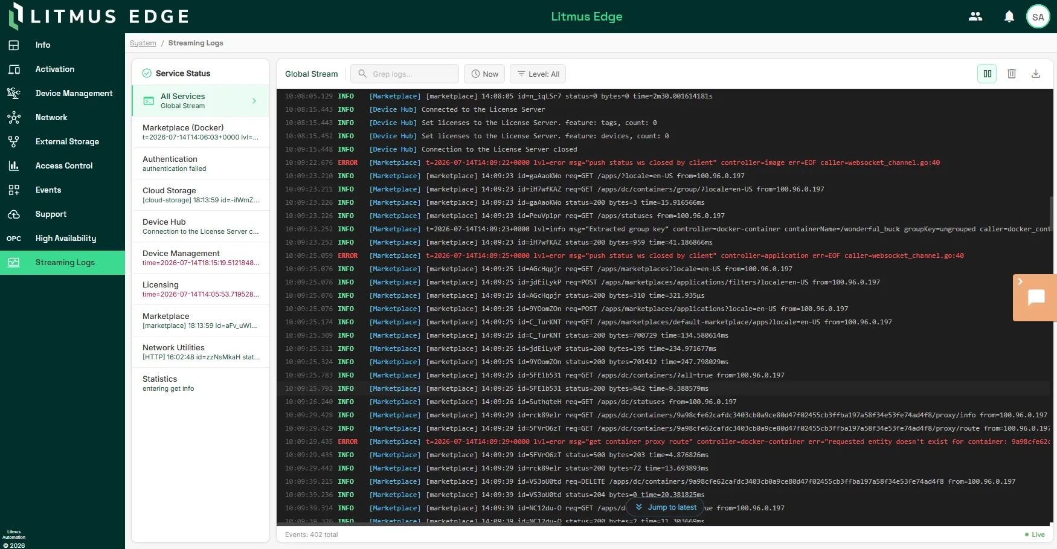This screenshot has height=549, width=1057.
Task: Select the Authentication service entry
Action: [x=201, y=164]
